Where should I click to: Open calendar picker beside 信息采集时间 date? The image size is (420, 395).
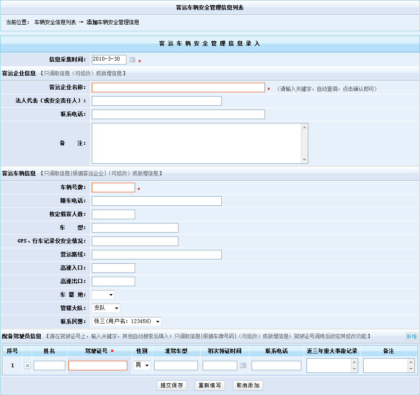coord(132,60)
